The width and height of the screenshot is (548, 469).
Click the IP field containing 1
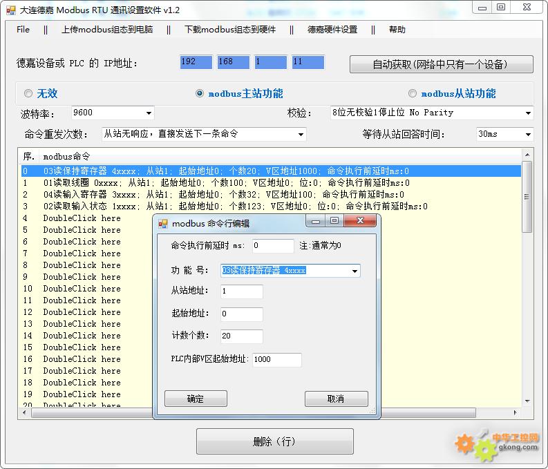click(x=271, y=62)
